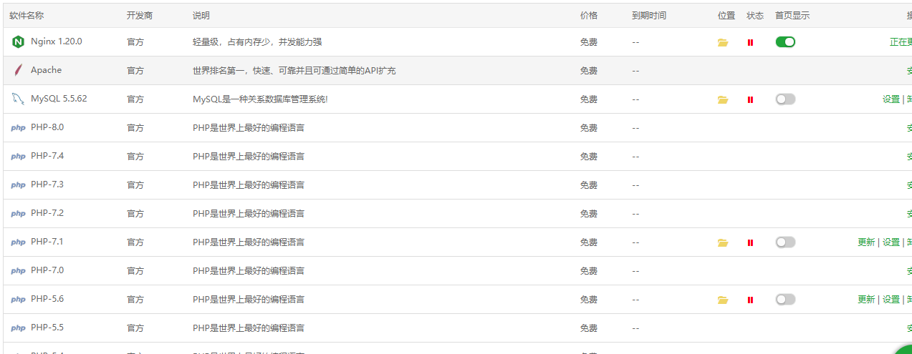The image size is (912, 354).
Task: Click 更新 for PHP-7.1
Action: pyautogui.click(x=866, y=242)
